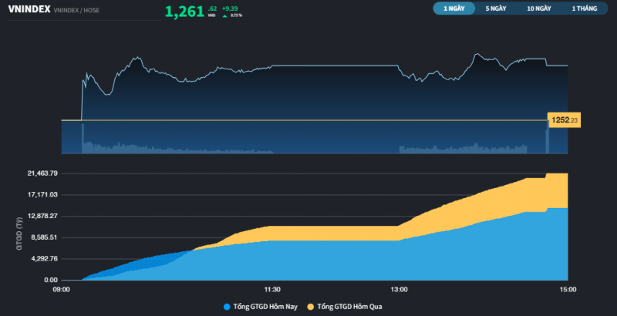
Task: Click the VNINDEX title
Action: tap(29, 9)
